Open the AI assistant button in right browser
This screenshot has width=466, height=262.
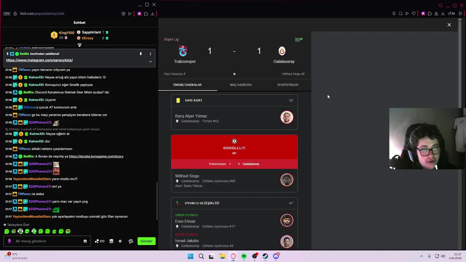451,13
